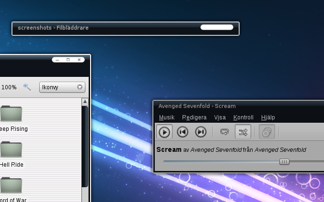Click the Avenged Sevenfold - Scream title bar
Viewport: 324px width, 202px height.
pyautogui.click(x=239, y=106)
